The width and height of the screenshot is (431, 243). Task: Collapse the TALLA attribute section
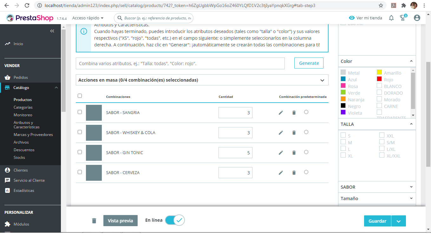click(x=411, y=124)
